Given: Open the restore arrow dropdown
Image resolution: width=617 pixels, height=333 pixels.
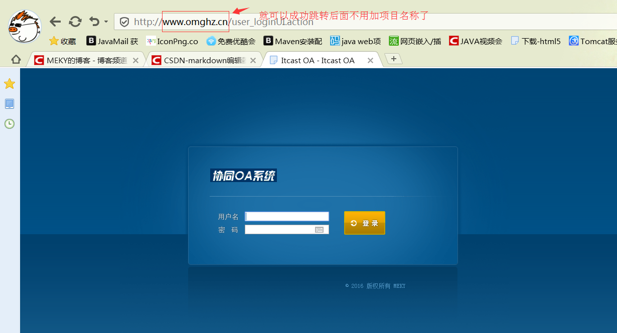Looking at the screenshot, I should 106,22.
